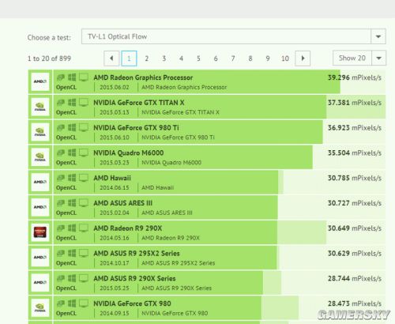395x324 pixels.
Task: Click Windows icon in ASUS R9 295X2 row
Action: tap(72, 253)
